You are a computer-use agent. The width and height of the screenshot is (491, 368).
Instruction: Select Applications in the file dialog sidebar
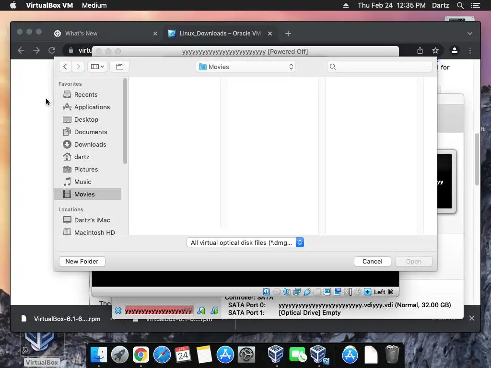point(88,107)
